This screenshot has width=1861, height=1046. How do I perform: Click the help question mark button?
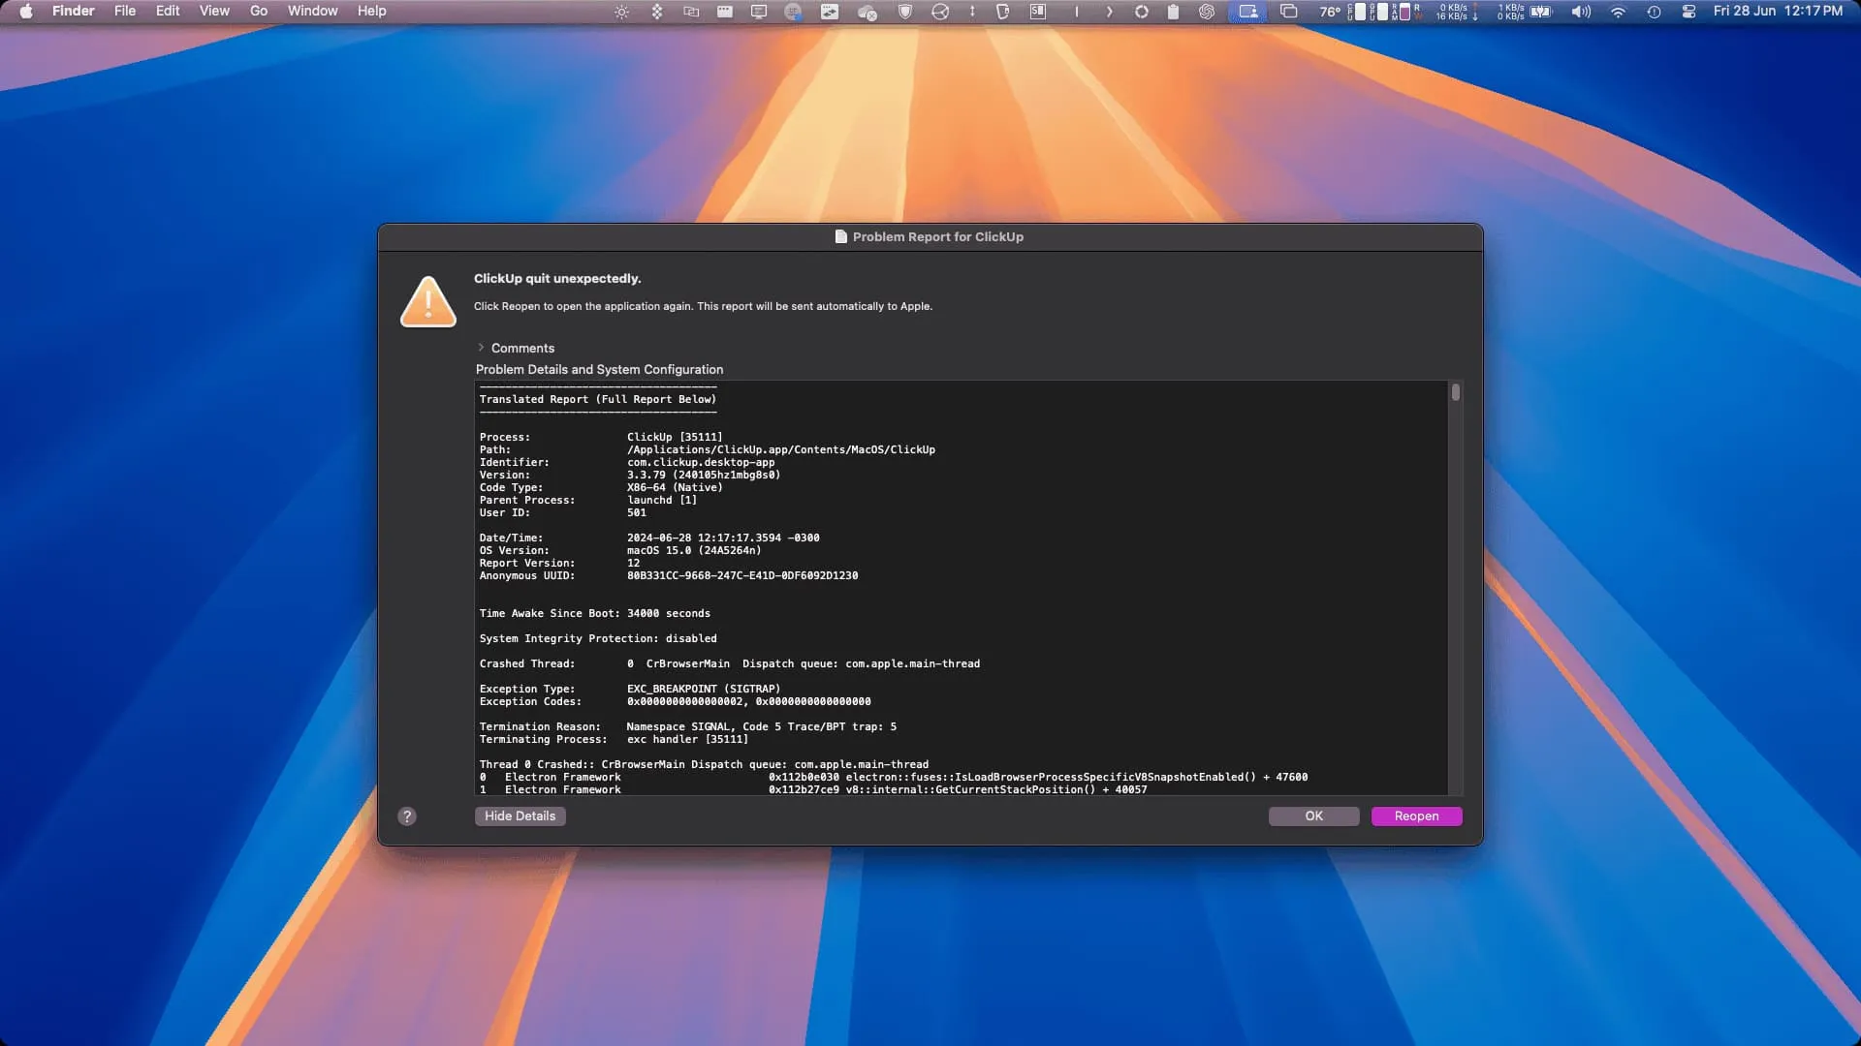click(406, 815)
